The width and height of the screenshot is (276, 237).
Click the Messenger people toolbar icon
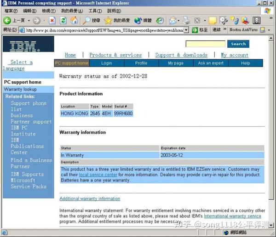(x=246, y=21)
